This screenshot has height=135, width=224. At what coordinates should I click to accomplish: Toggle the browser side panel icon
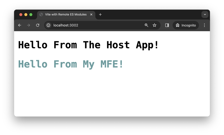tap(167, 25)
